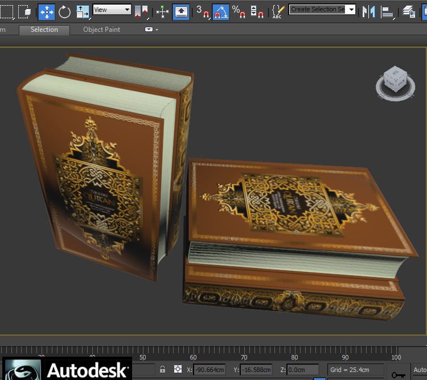The width and height of the screenshot is (427, 380).
Task: Click the Select and Scale tool
Action: (x=83, y=11)
